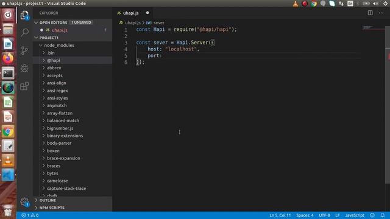Open the Run and Debug view
390x219 pixels.
24,68
